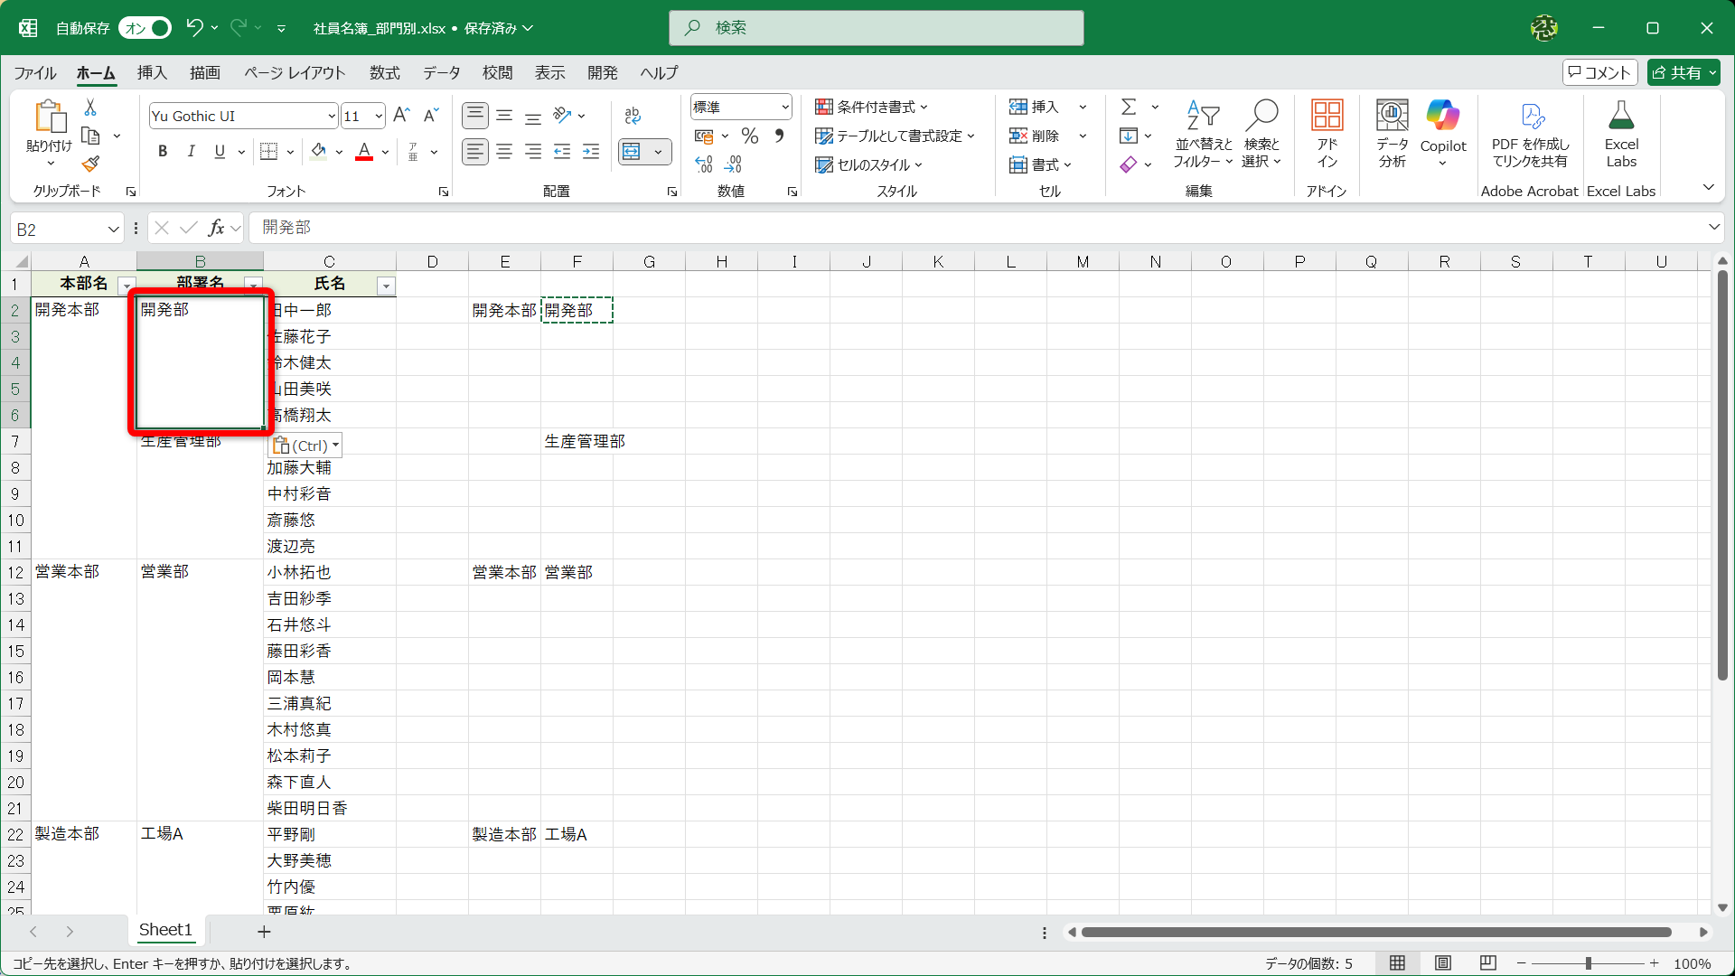This screenshot has width=1735, height=976.
Task: Click the コメント button
Action: [1599, 73]
